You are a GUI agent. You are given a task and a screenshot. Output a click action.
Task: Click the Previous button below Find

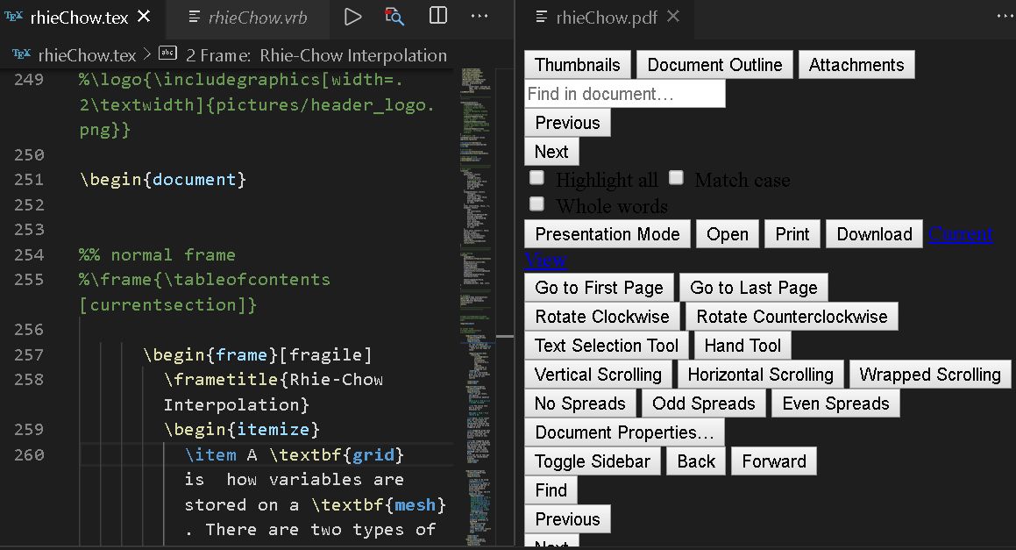568,519
